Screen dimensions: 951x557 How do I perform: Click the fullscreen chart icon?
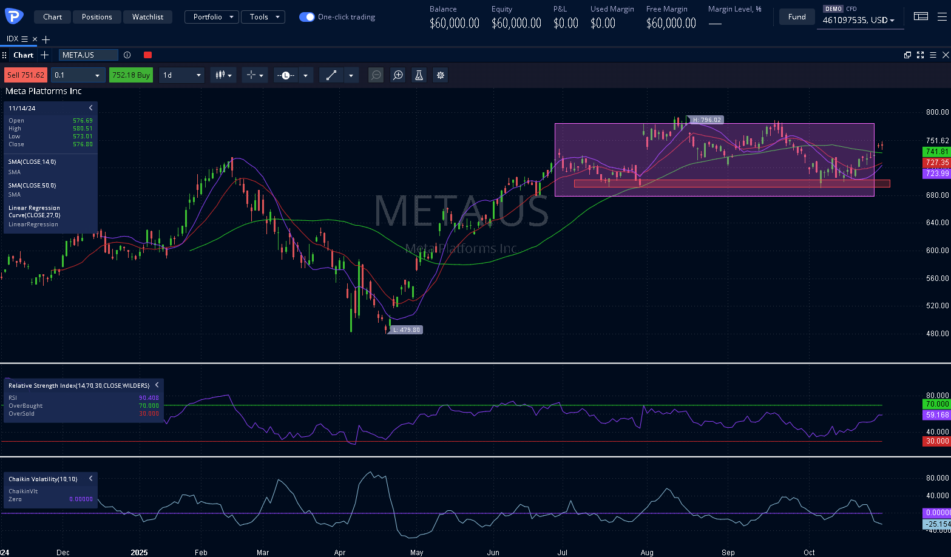[x=920, y=55]
